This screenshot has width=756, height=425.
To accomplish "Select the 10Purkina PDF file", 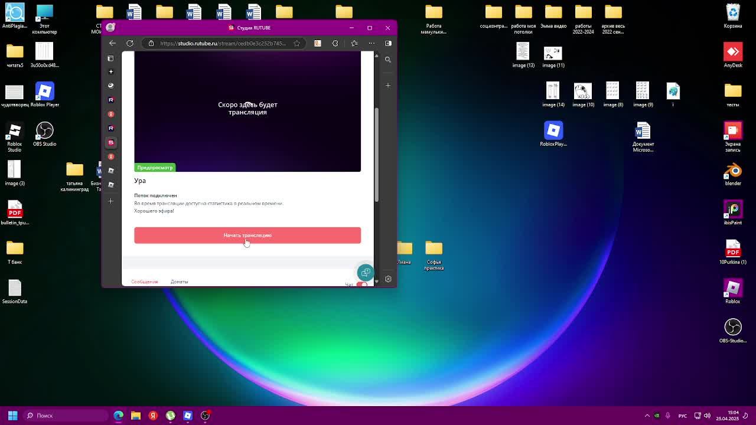I will [x=733, y=253].
